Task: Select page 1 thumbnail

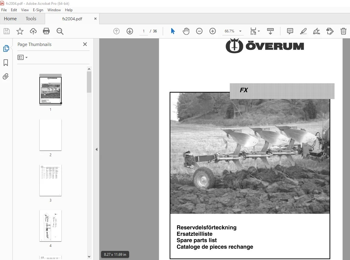Action: pyautogui.click(x=51, y=90)
